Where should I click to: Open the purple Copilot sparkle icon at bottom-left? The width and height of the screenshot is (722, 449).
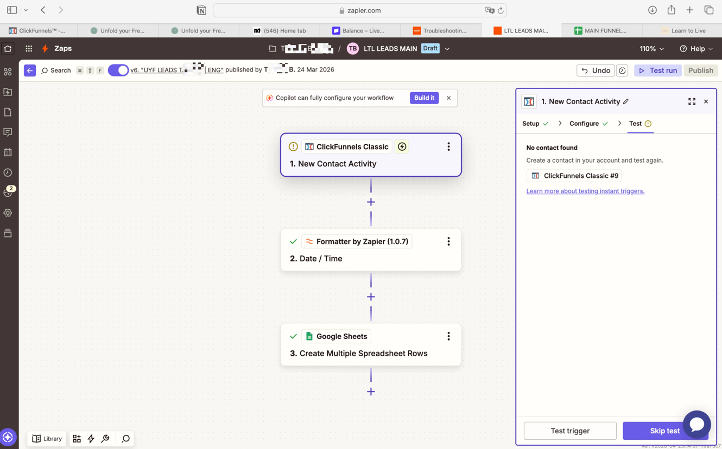pos(8,437)
